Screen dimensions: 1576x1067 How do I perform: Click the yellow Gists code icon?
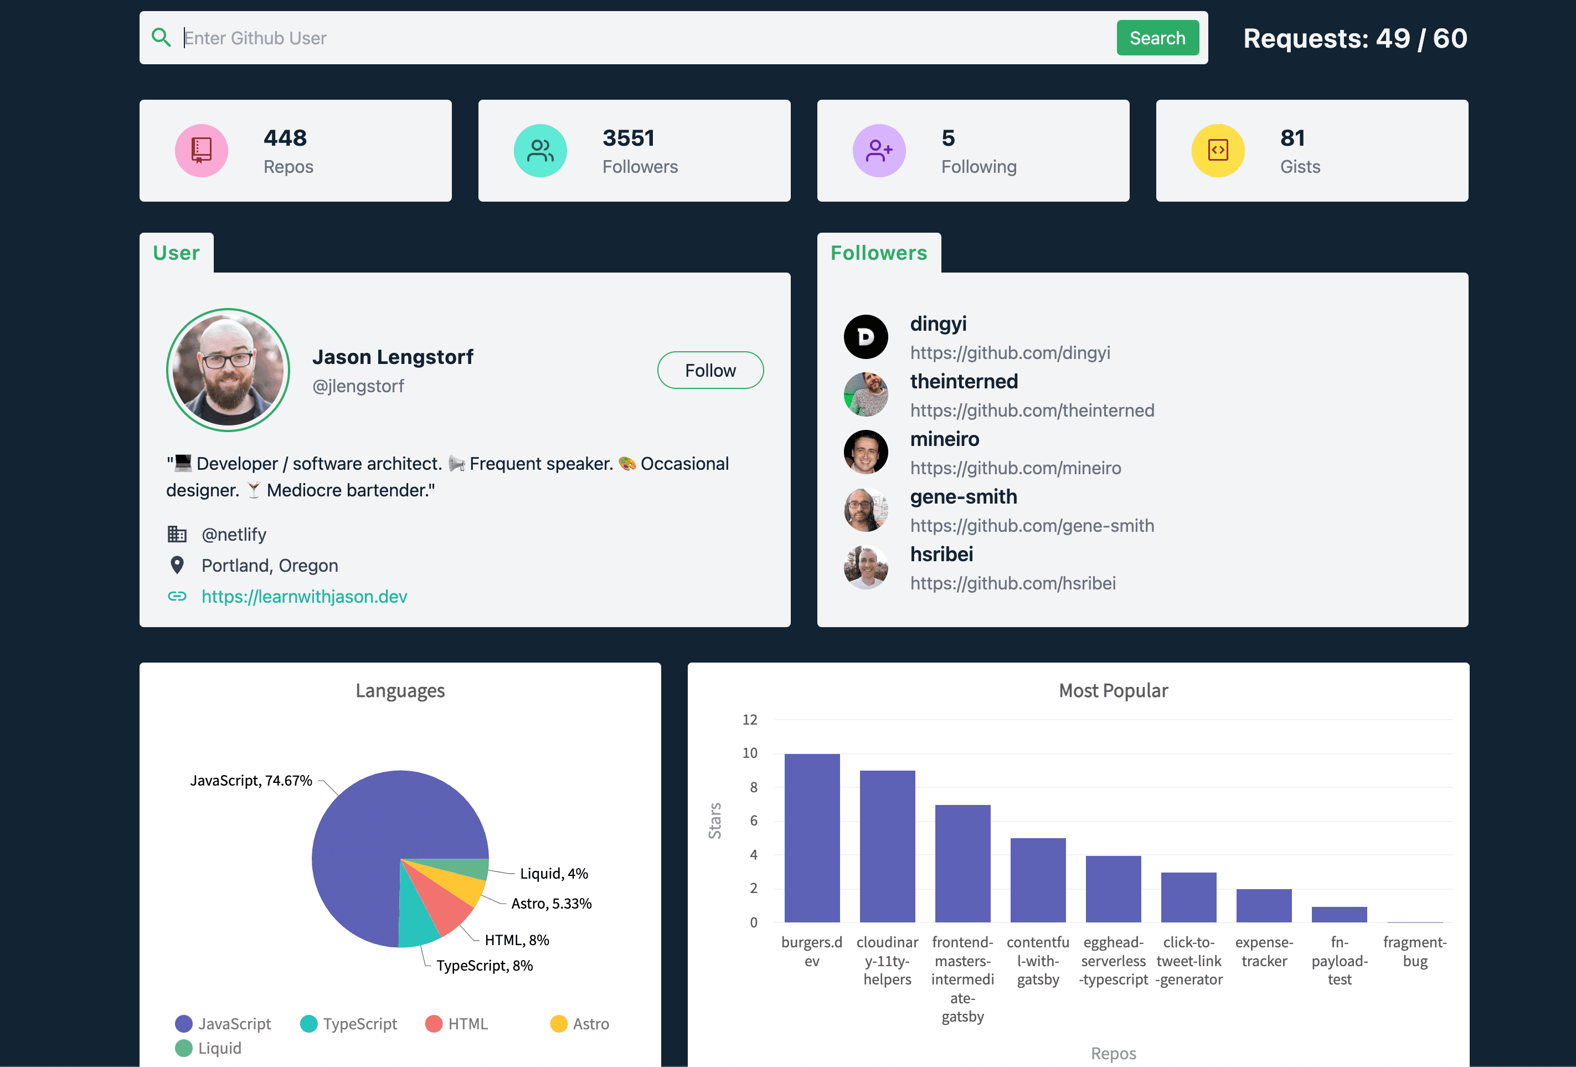tap(1218, 151)
